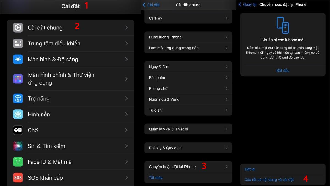Open Dung lượng iPhone
This screenshot has width=330, height=186.
(188, 37)
